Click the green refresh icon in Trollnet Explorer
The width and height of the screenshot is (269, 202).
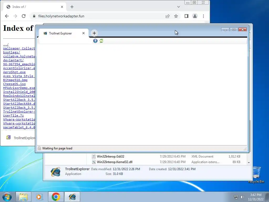[101, 41]
